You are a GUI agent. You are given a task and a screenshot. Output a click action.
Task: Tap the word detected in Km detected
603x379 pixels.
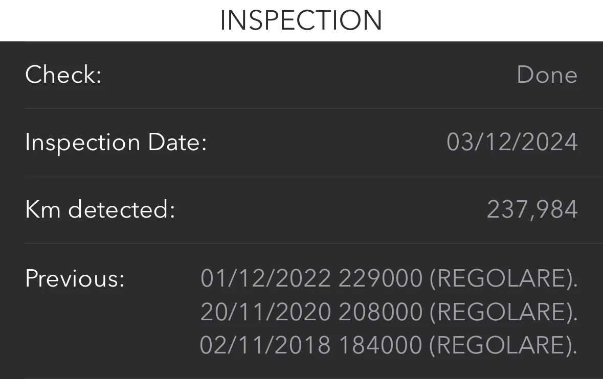[x=122, y=209]
